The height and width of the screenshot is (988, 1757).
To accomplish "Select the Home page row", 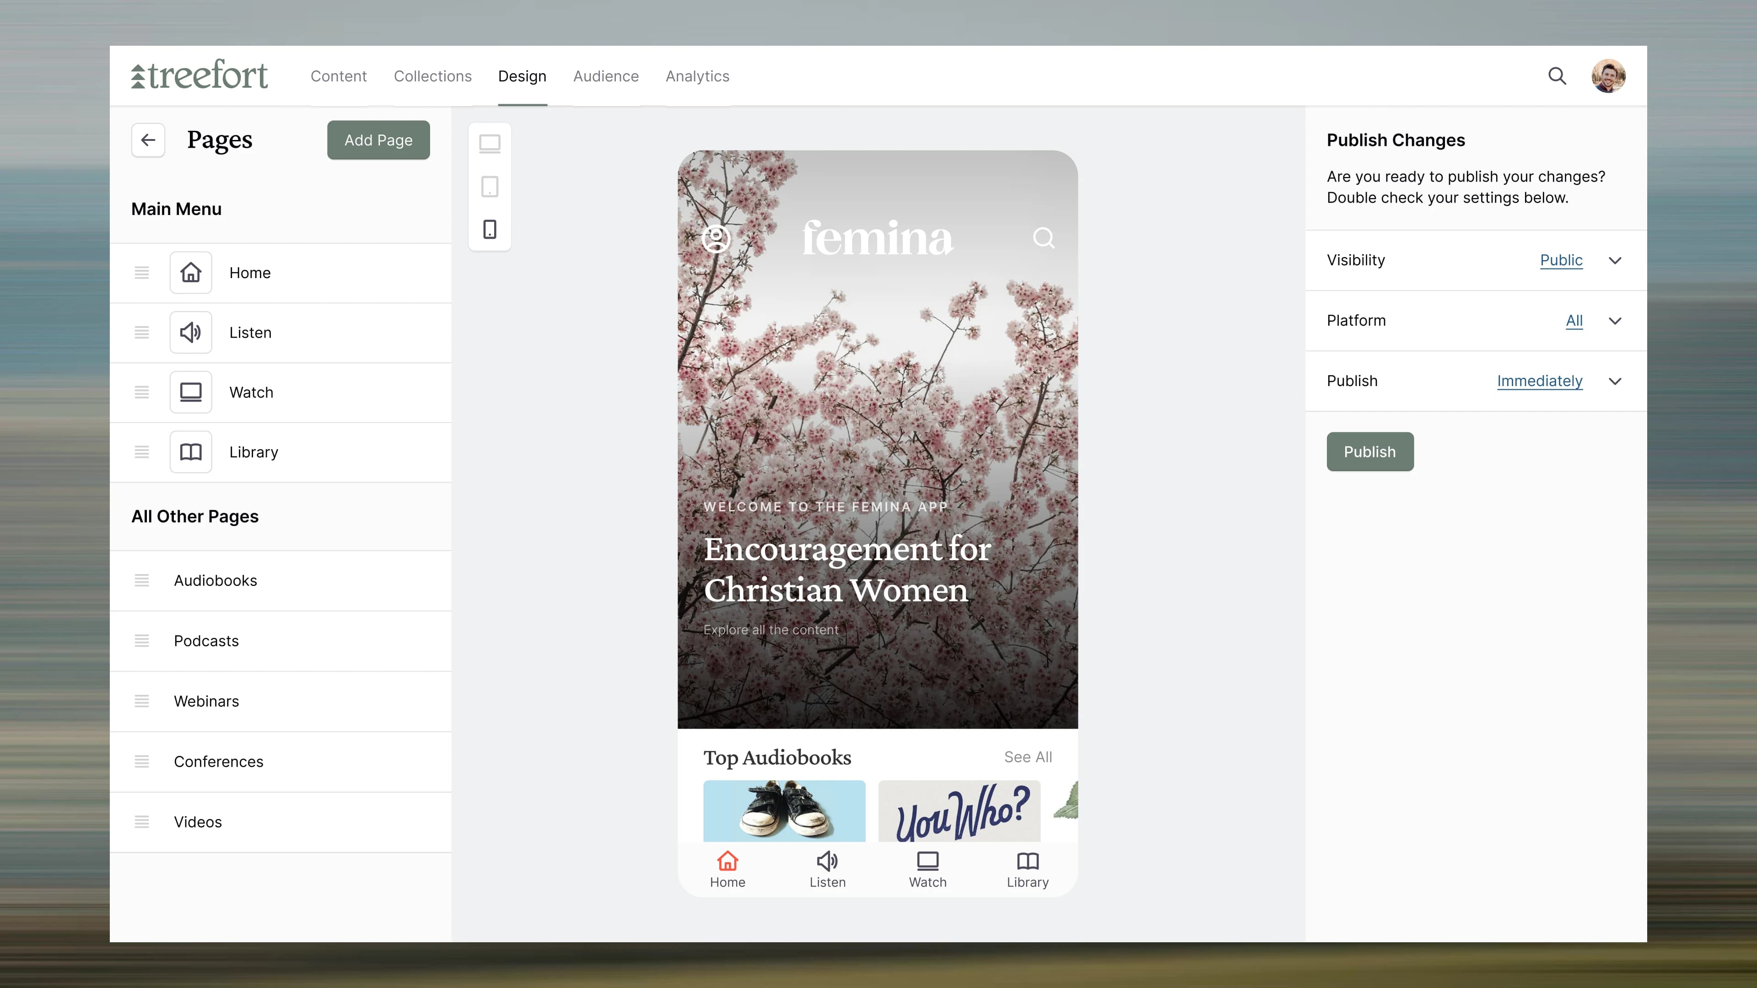I will pyautogui.click(x=280, y=273).
